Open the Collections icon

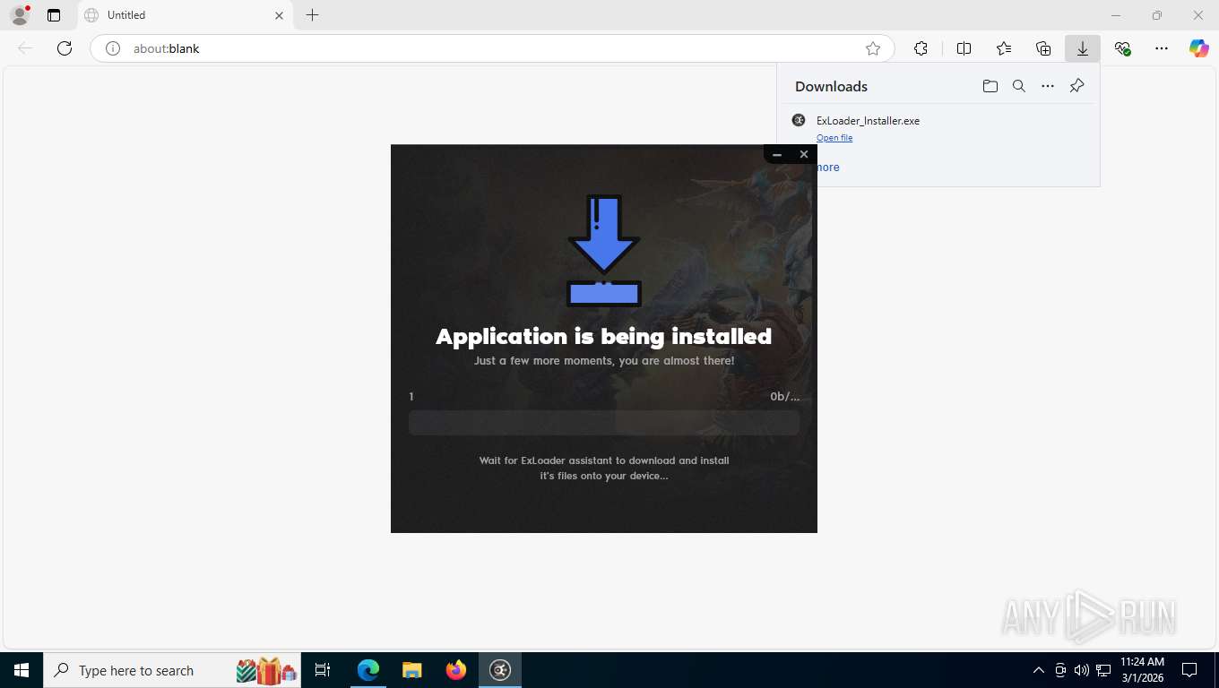click(1043, 48)
